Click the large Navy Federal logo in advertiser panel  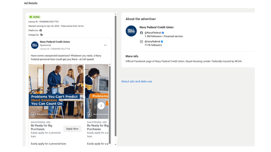pos(131,31)
